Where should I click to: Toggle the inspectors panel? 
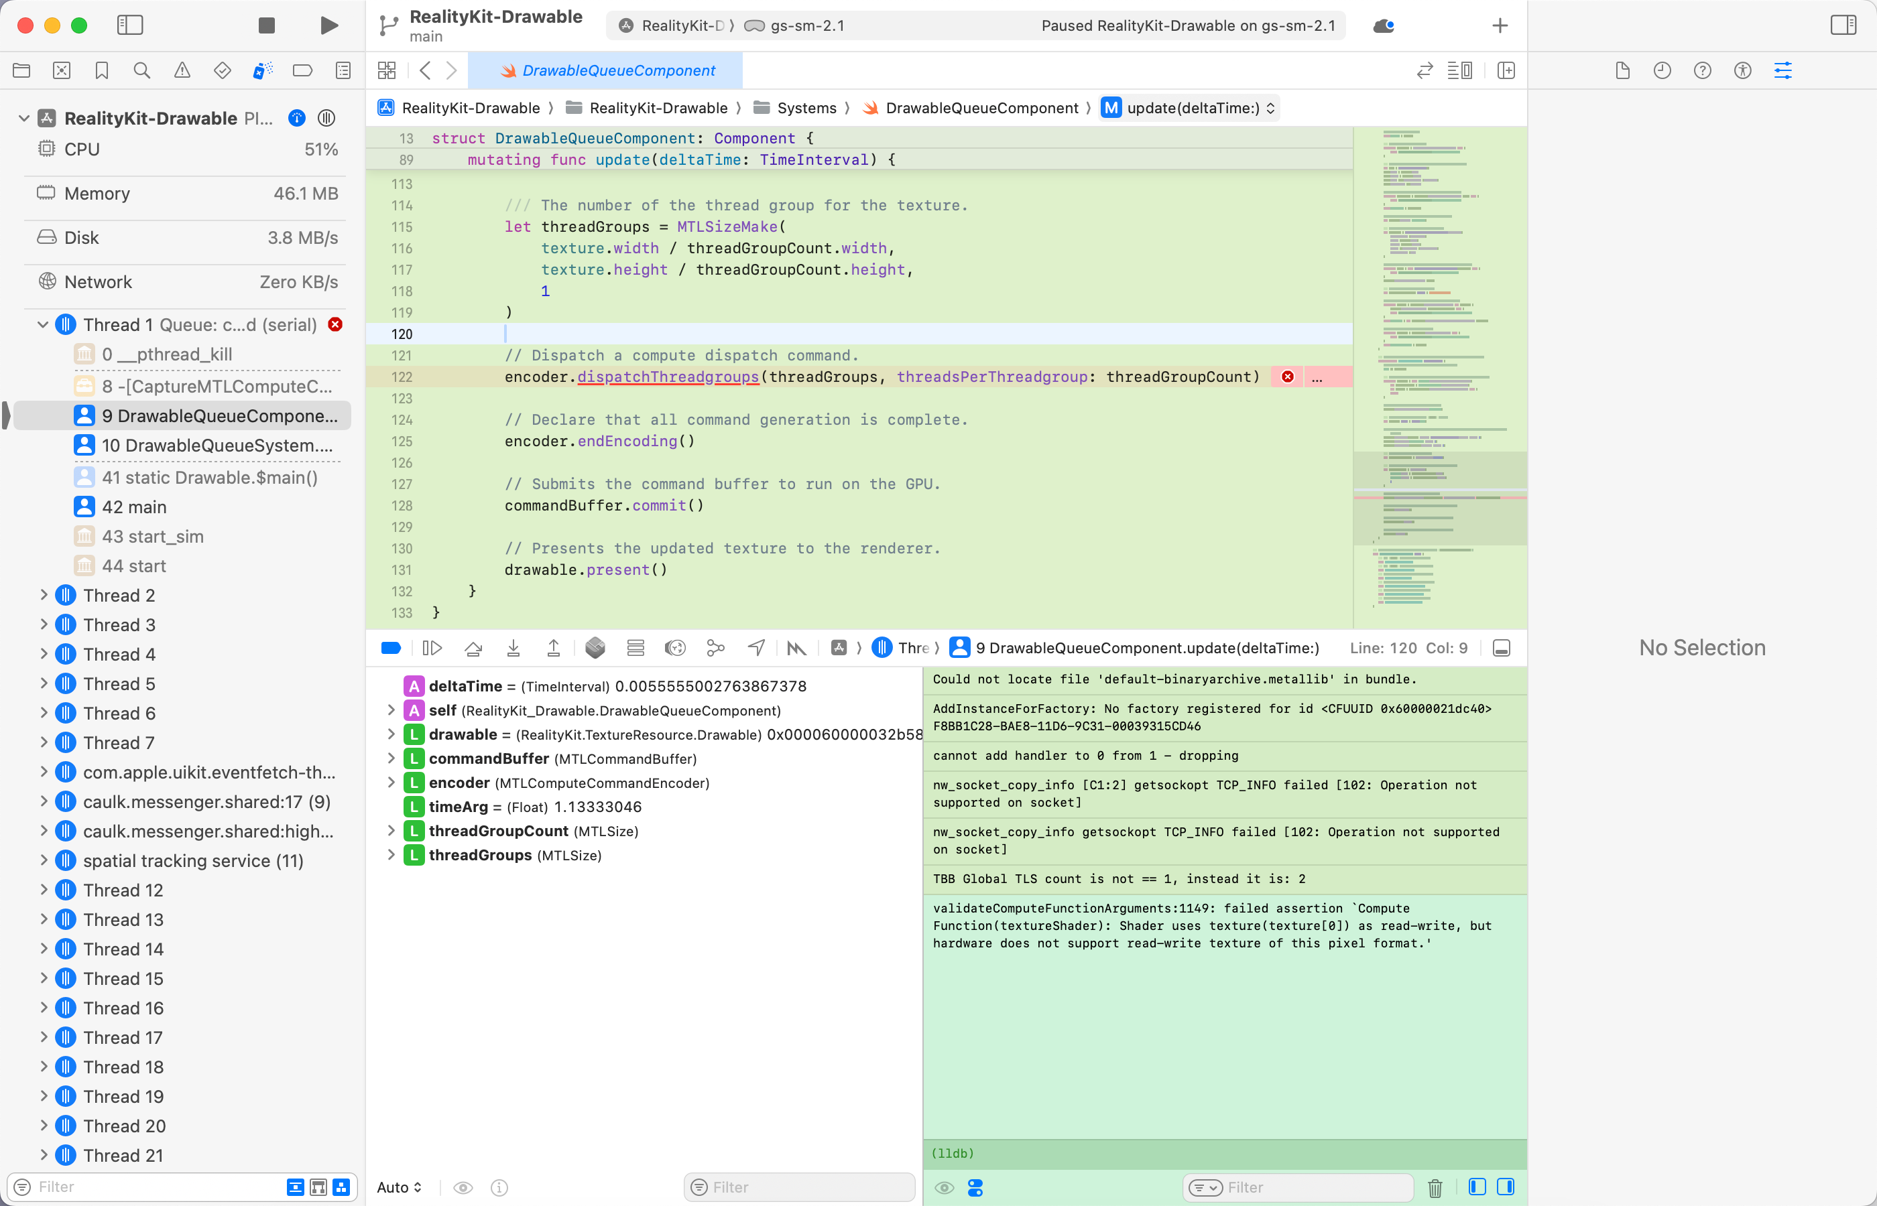(x=1843, y=25)
